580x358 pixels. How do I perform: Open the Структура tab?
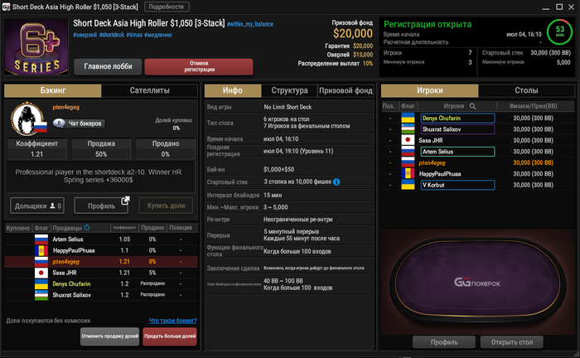click(289, 90)
